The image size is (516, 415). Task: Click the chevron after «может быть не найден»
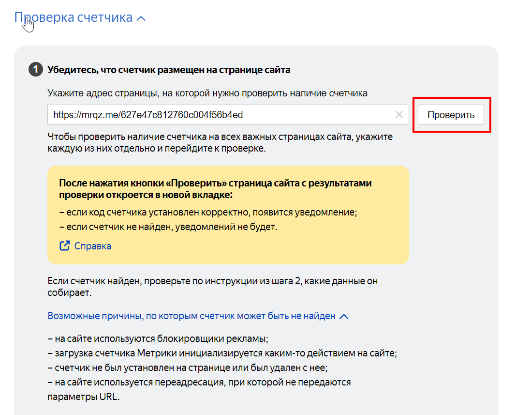click(x=344, y=316)
